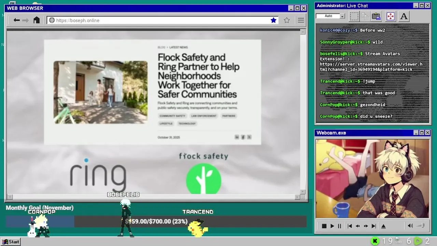Viewport: 437px width, 246px height.
Task: Share article via Facebook icon
Action: point(243,137)
